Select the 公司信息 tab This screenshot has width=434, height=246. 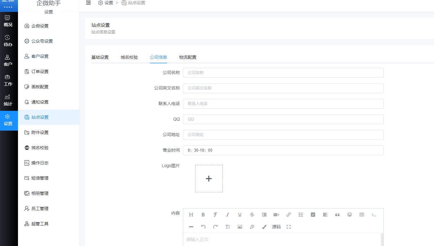point(158,57)
